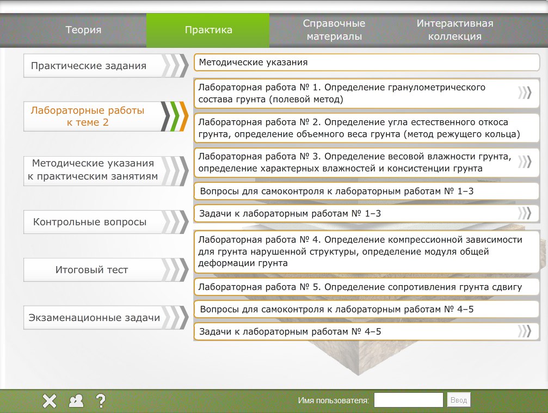
Task: Expand Задачи к лабораторным работам № 1–3 chevron
Action: (x=525, y=213)
